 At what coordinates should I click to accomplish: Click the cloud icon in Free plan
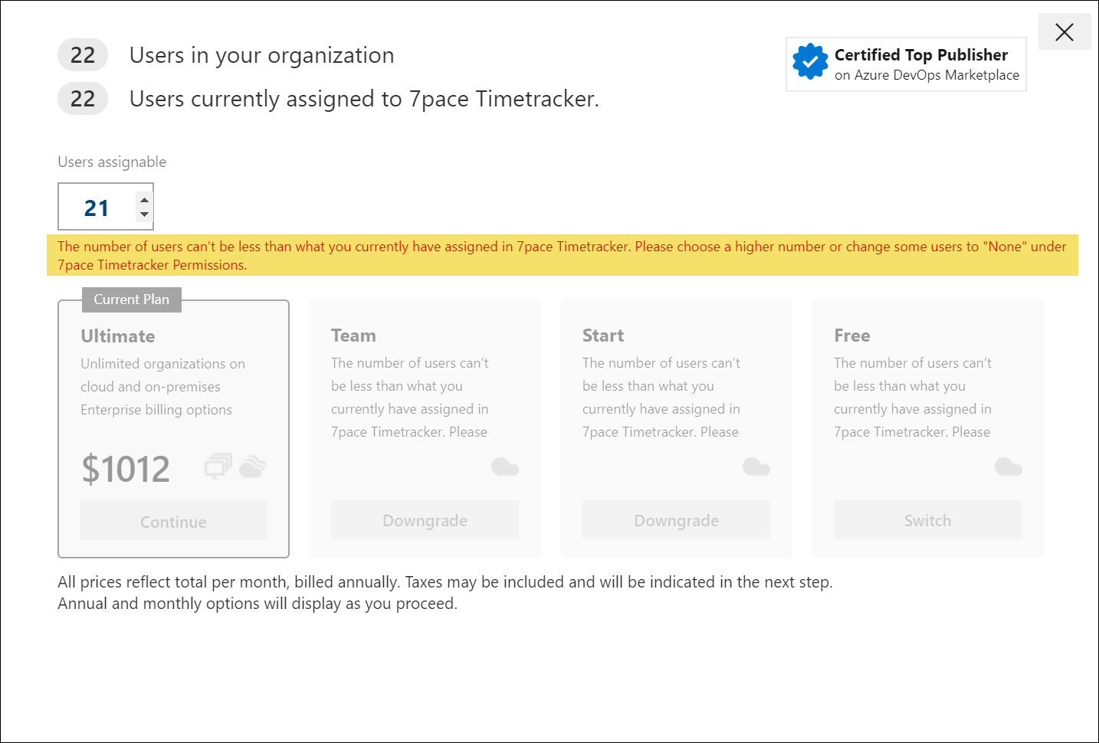1009,466
